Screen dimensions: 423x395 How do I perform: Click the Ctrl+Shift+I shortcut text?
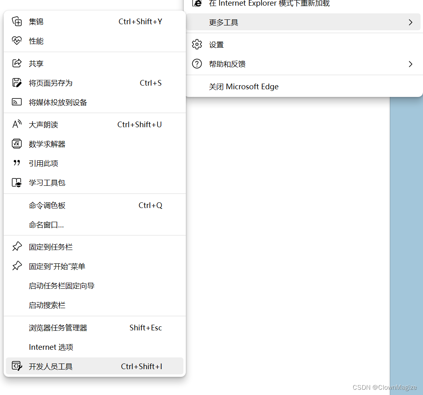tap(142, 366)
